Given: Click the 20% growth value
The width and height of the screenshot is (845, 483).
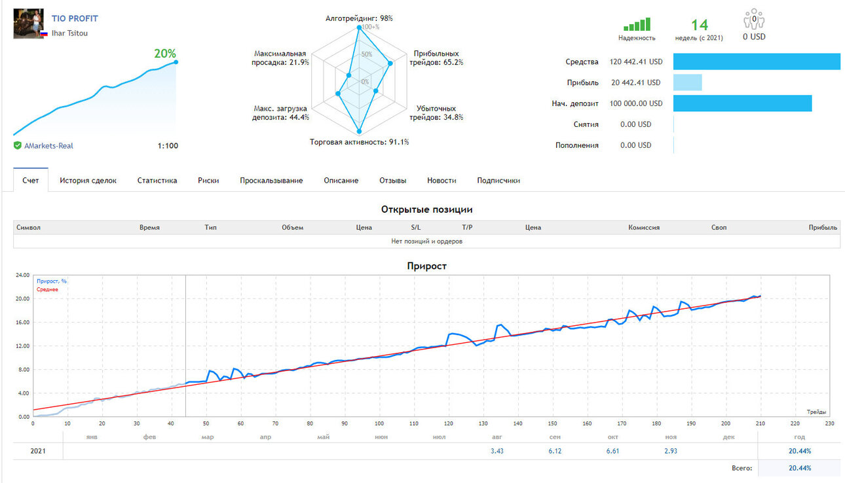Looking at the screenshot, I should 165,54.
